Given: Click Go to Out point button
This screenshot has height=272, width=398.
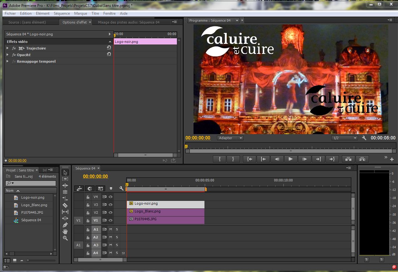Looking at the screenshot, I should point(332,159).
